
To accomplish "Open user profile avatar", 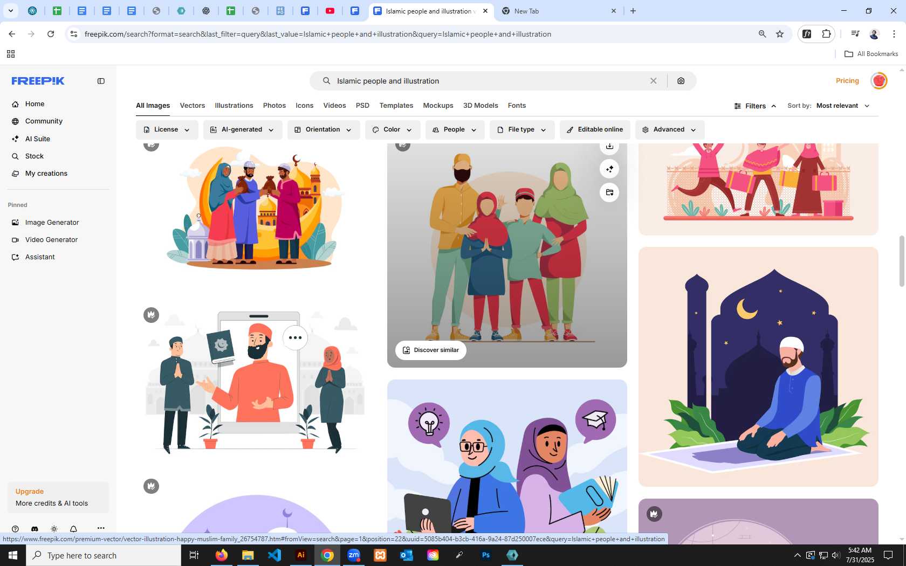I will (x=879, y=81).
